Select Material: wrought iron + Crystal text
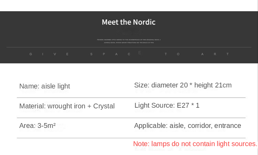 click(67, 106)
